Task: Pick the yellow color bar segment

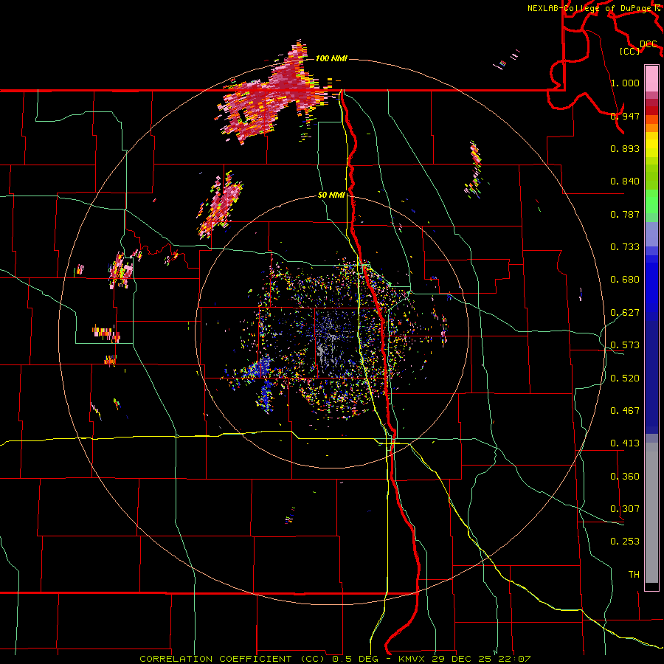Action: (x=651, y=148)
